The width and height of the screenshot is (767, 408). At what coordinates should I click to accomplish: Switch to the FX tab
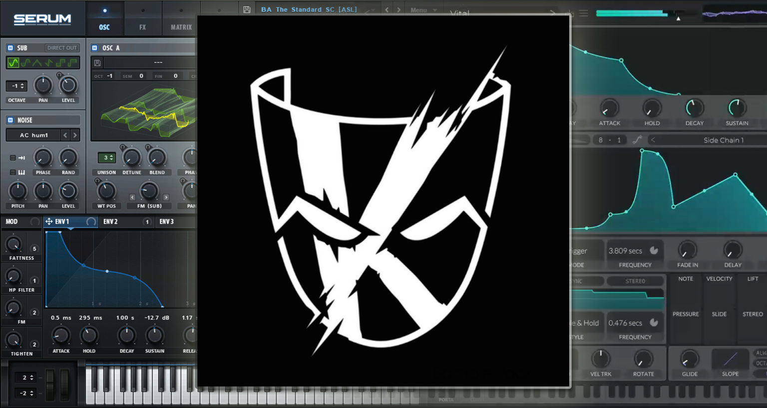143,19
